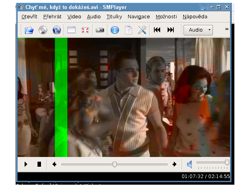The width and height of the screenshot is (250, 187).
Task: Skip to the next track
Action: point(171,30)
